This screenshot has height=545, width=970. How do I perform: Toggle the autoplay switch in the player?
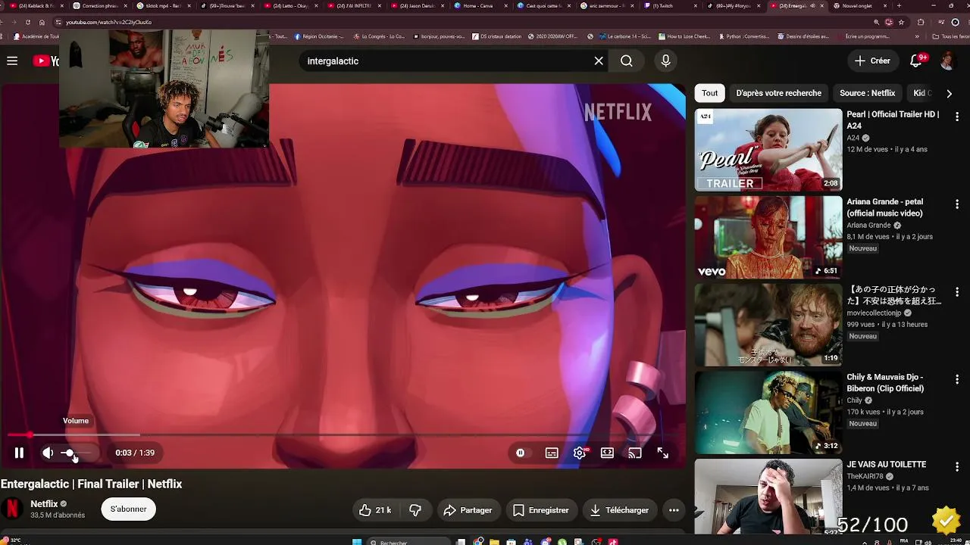(x=521, y=453)
